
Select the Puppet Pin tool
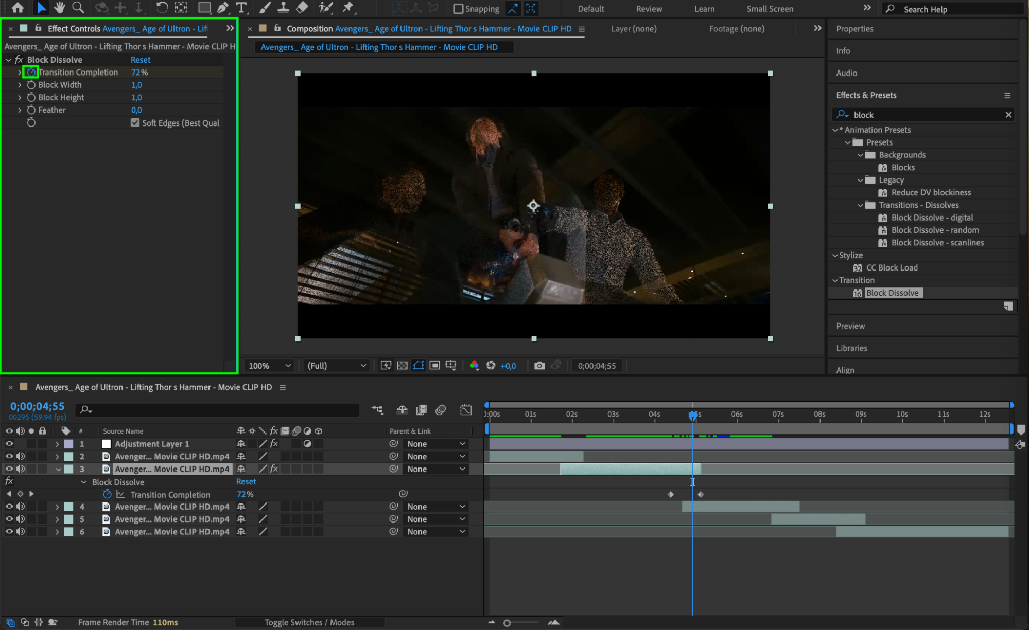[348, 8]
